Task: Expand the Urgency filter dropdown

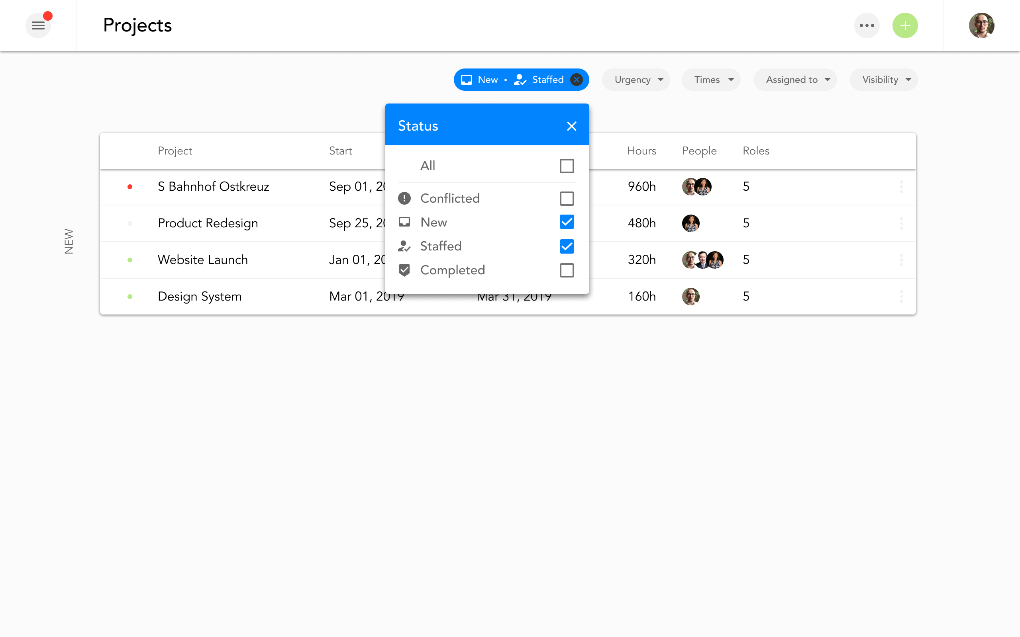Action: coord(636,80)
